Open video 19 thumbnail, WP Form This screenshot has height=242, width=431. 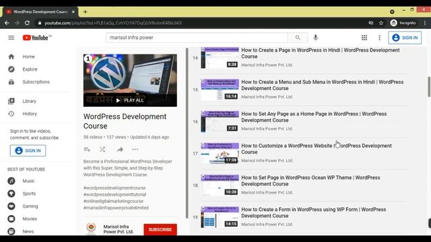tap(220, 217)
